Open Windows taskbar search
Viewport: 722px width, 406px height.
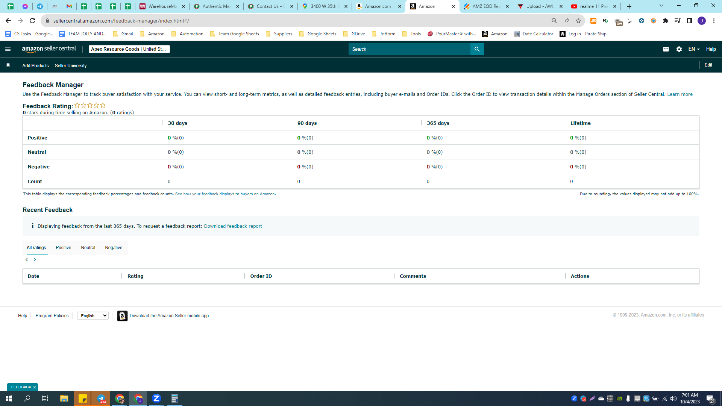coord(27,398)
